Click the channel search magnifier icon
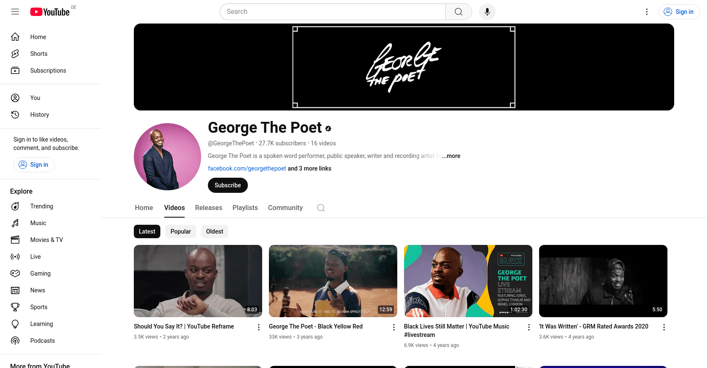Screen dimensions: 707x368 click(x=321, y=208)
